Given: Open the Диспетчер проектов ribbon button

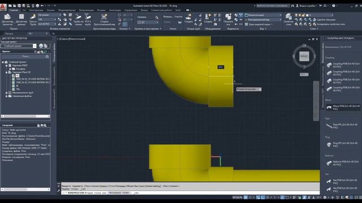Looking at the screenshot, I should [7, 20].
